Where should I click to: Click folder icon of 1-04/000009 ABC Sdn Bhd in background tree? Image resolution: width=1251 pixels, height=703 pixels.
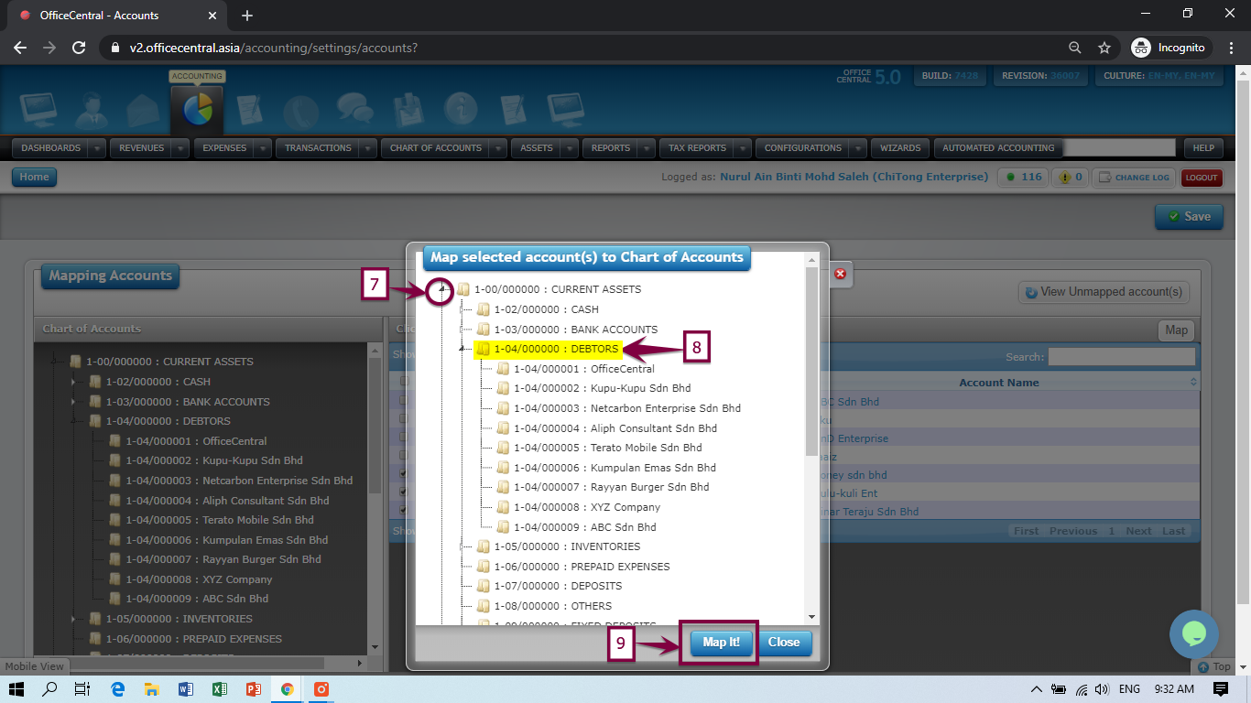[x=114, y=599]
